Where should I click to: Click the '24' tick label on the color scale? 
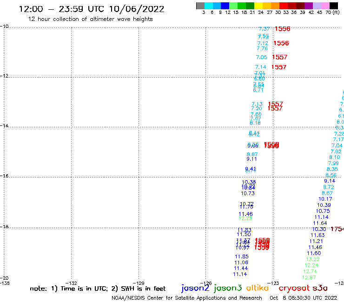click(x=261, y=12)
